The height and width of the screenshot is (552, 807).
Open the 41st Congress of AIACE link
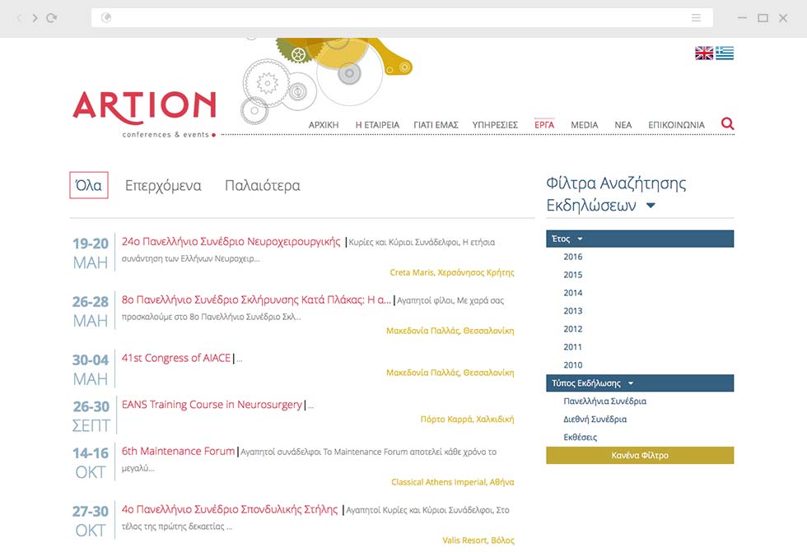(176, 358)
